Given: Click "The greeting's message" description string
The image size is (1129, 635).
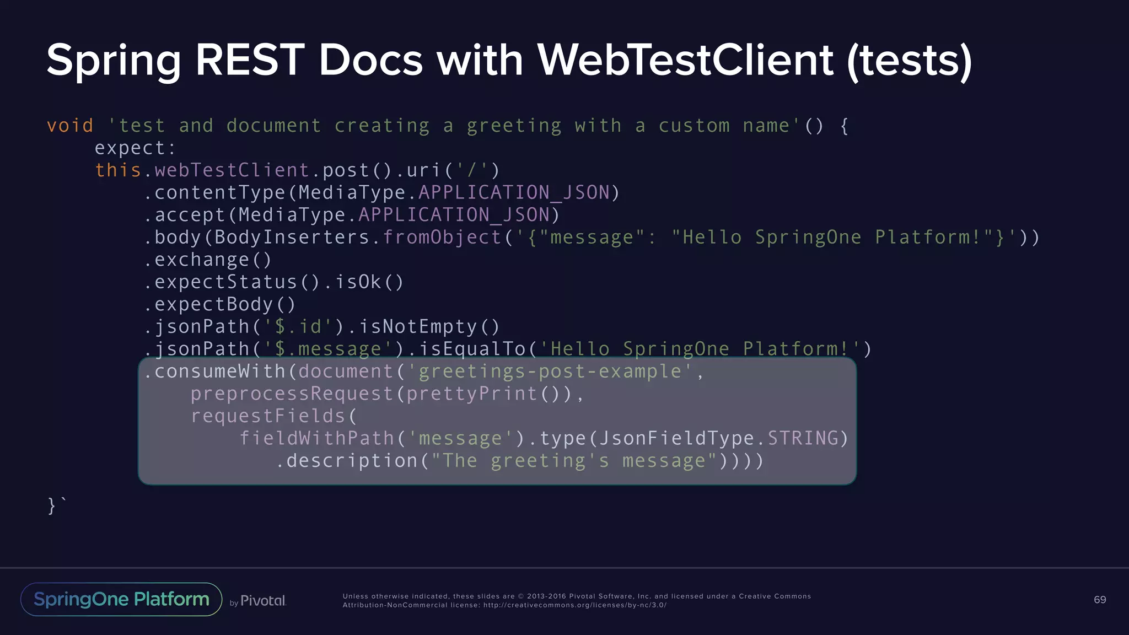Looking at the screenshot, I should [x=573, y=461].
